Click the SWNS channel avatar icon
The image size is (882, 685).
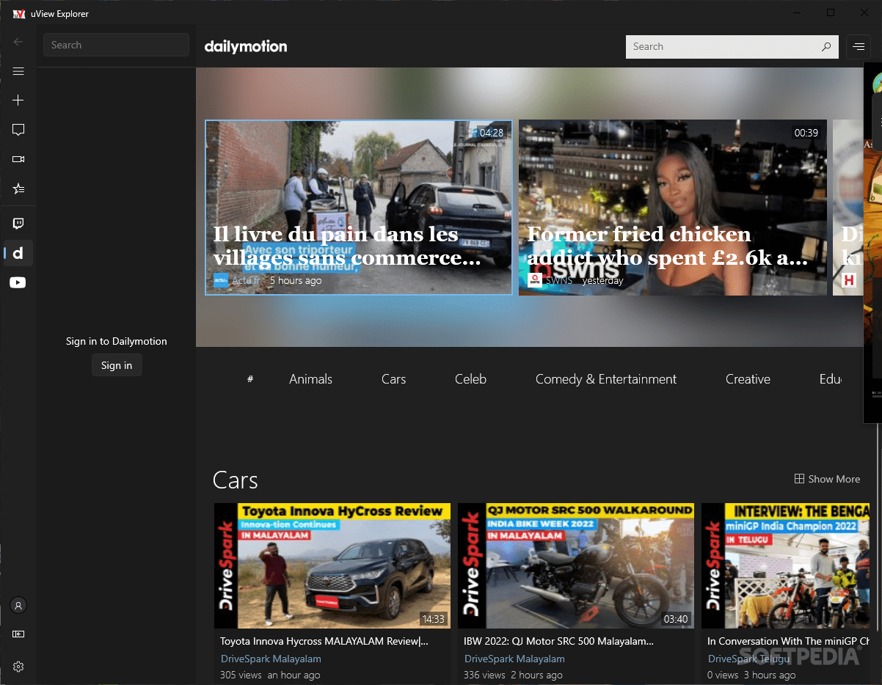click(x=535, y=280)
